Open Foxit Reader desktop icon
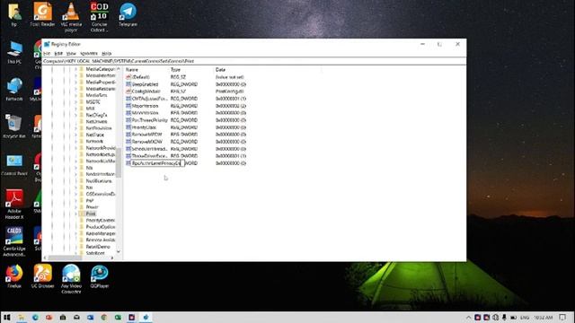Screen dimensions: 575x323 point(42,14)
